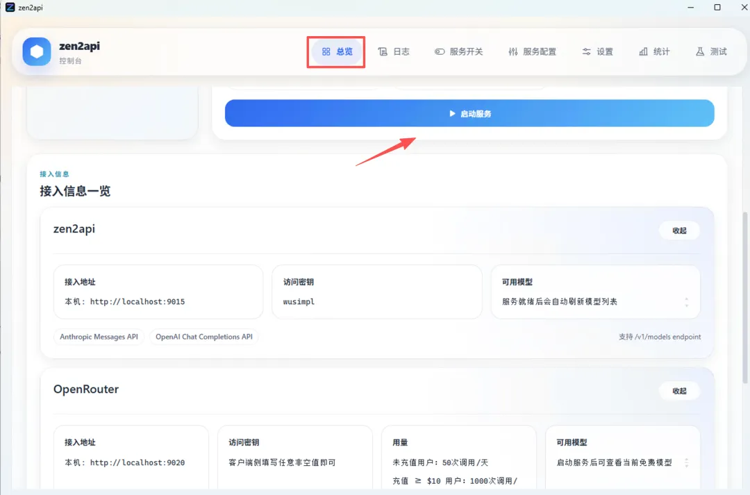Click the text 服务就绪后会自动刷新模型列表
750x495 pixels.
coord(560,302)
